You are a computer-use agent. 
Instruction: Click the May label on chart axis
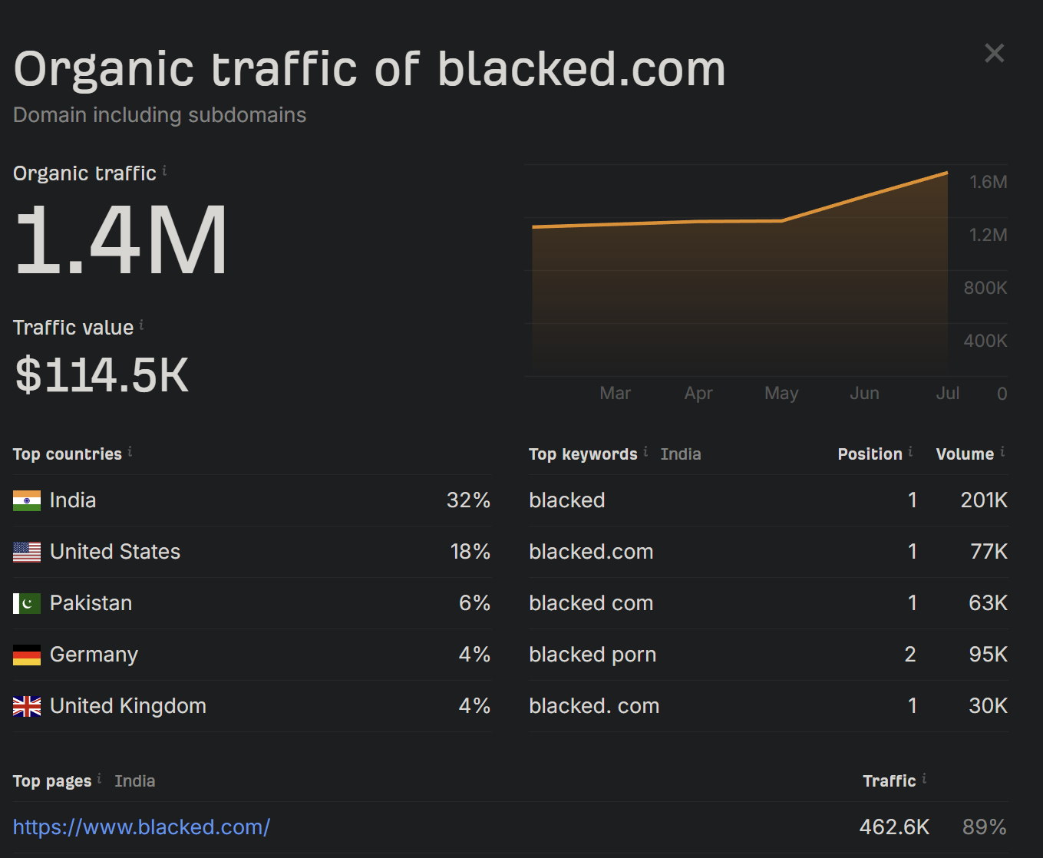(781, 393)
